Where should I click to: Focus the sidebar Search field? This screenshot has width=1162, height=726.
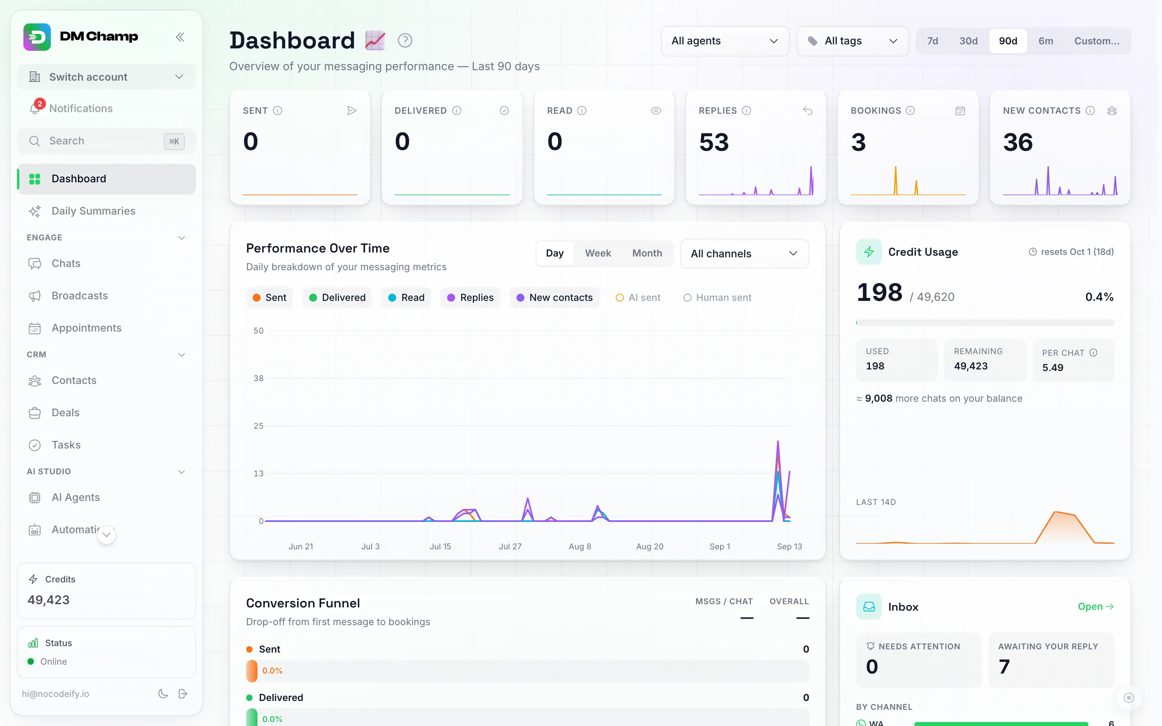click(106, 141)
